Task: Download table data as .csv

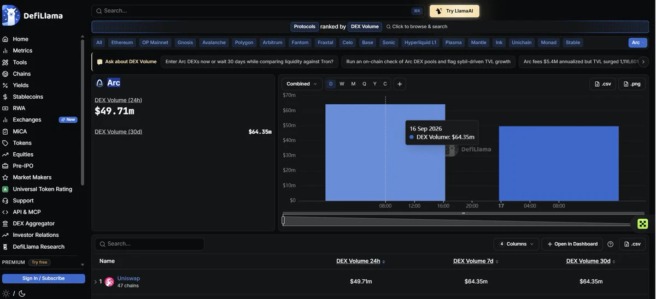Action: point(632,244)
